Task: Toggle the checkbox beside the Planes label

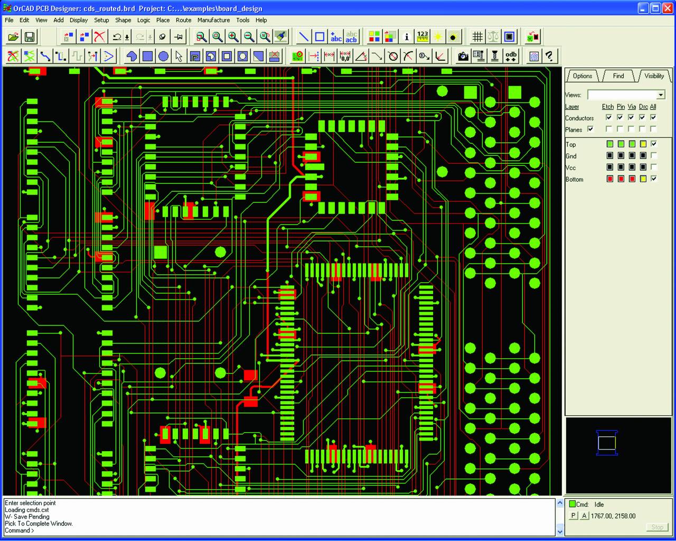Action: tap(590, 129)
